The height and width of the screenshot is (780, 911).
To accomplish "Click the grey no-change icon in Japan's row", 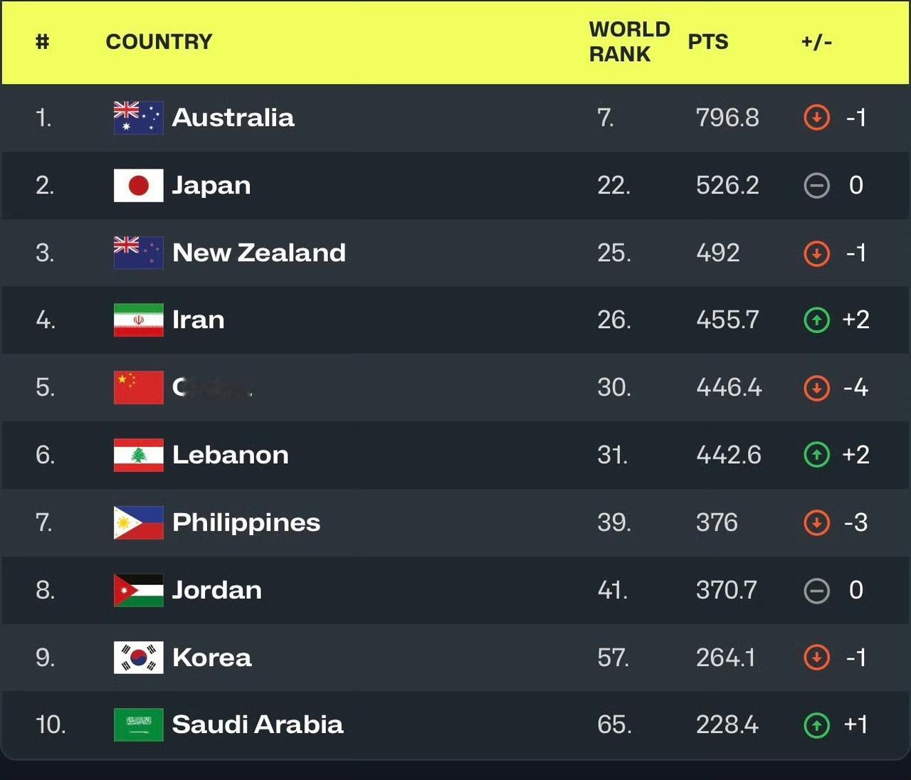I will (816, 185).
